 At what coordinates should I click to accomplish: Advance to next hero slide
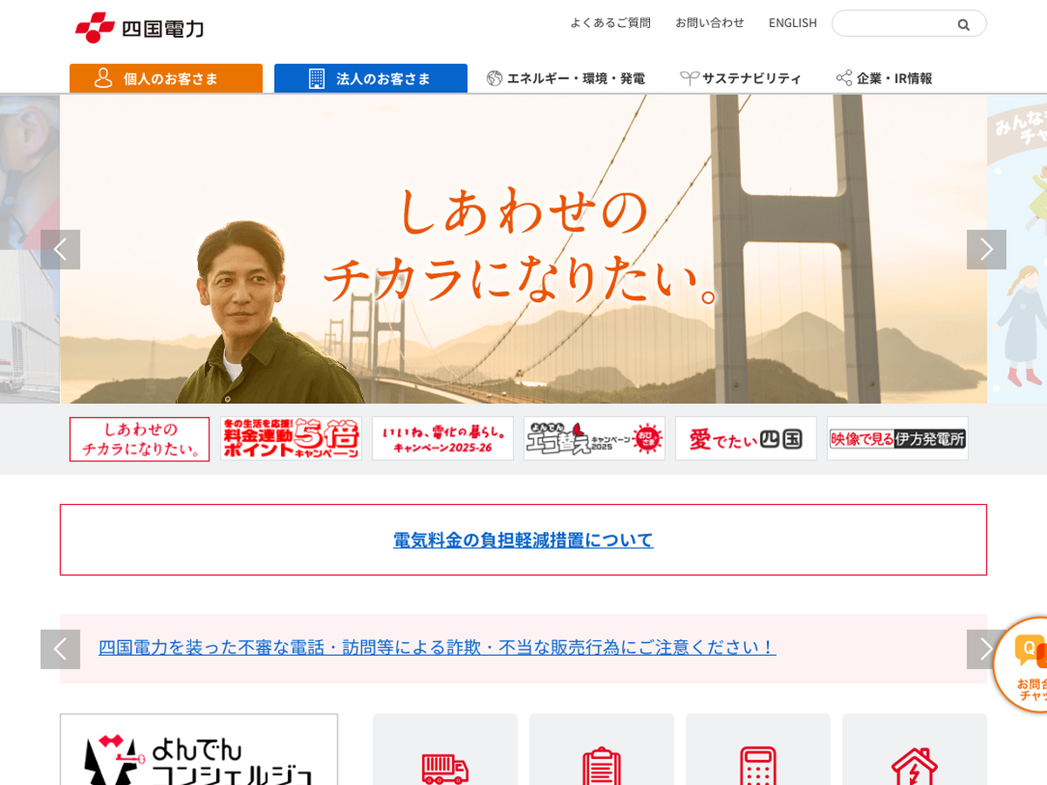(986, 249)
